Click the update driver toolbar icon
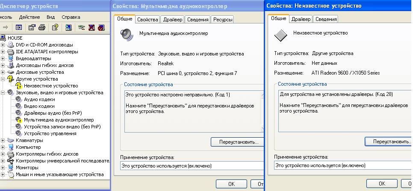The image size is (413, 191). [x=81, y=27]
